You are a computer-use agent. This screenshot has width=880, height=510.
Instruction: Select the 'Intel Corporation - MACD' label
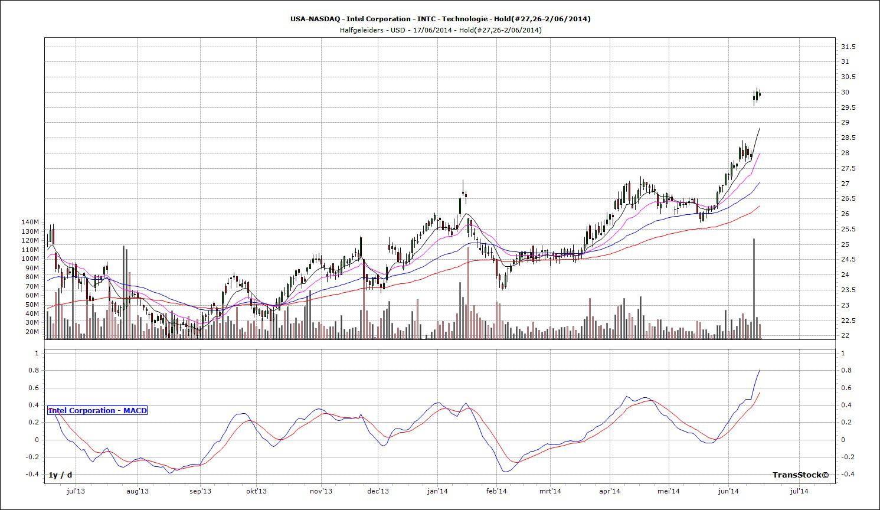click(97, 410)
